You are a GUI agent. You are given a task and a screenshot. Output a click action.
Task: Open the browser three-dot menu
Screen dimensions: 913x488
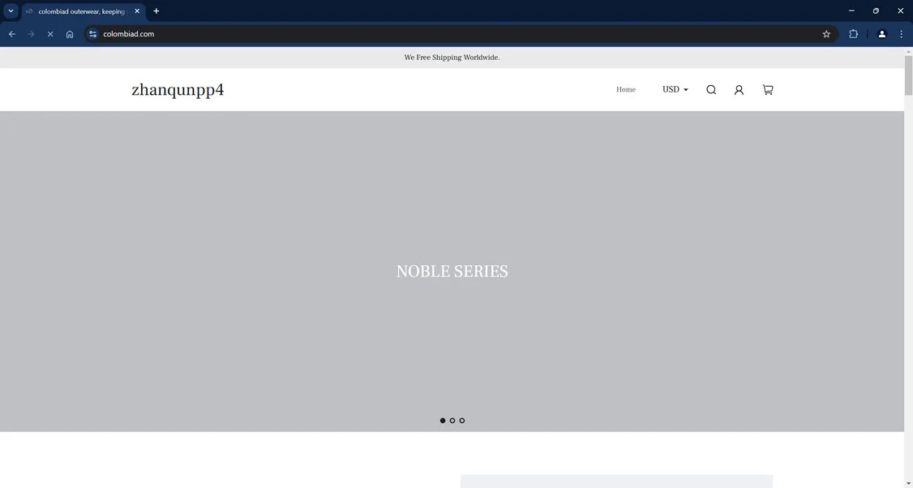[x=901, y=34]
